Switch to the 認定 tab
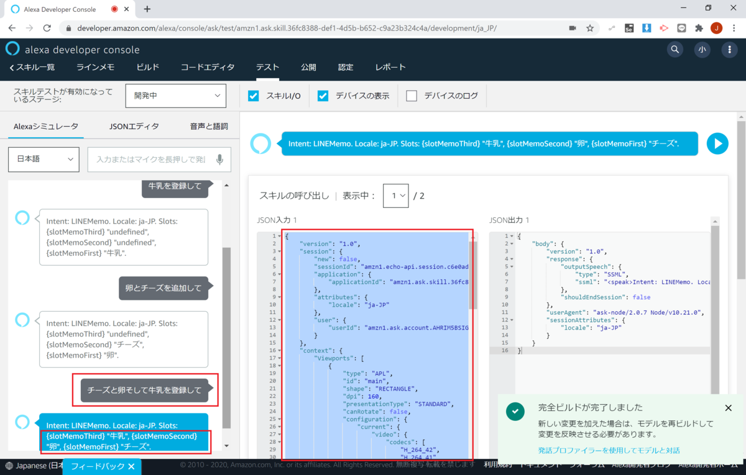 pos(346,67)
